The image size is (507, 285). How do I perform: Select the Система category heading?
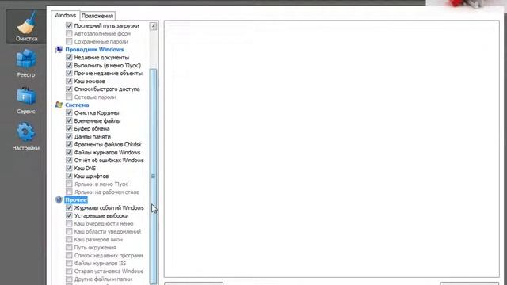tap(77, 104)
